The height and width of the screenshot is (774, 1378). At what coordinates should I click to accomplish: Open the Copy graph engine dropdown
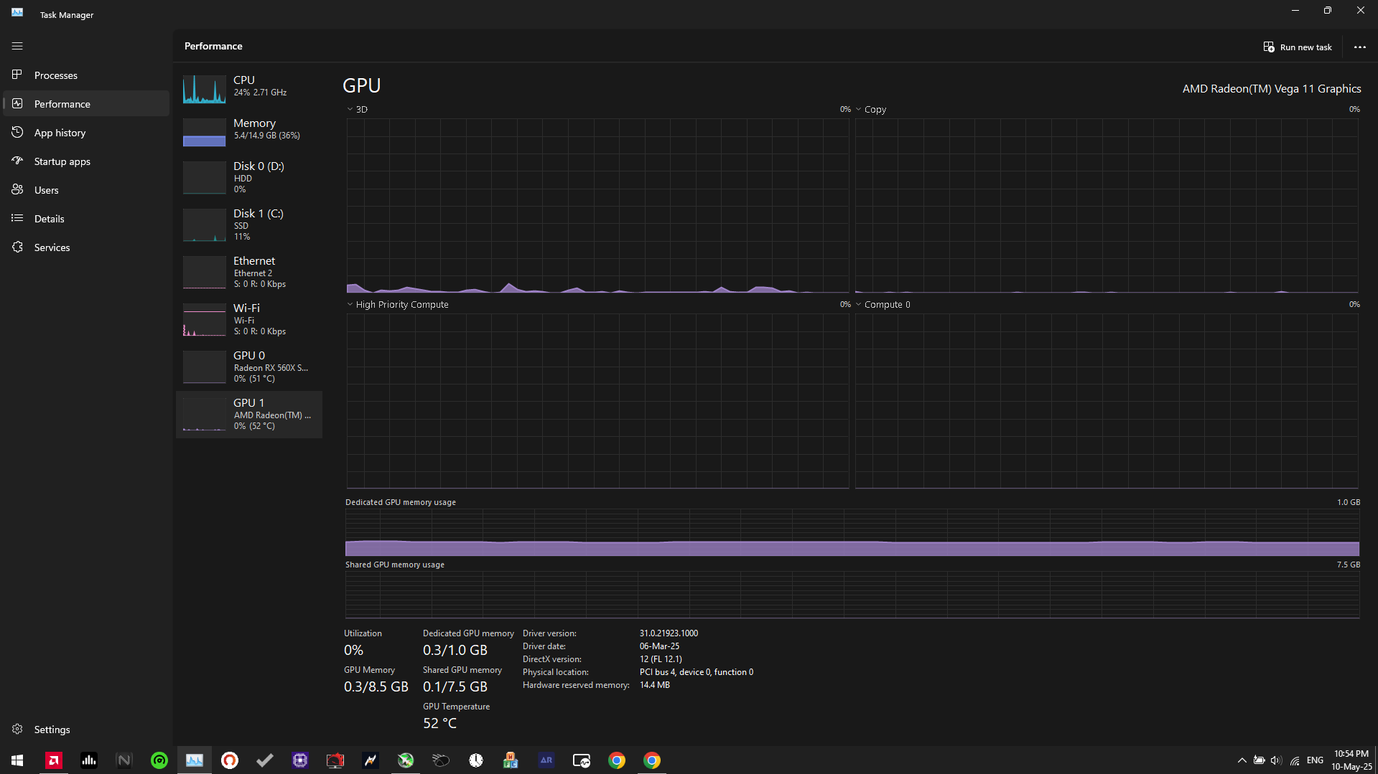[870, 110]
